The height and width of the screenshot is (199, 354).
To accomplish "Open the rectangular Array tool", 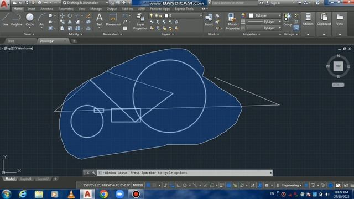I will 77,28.
